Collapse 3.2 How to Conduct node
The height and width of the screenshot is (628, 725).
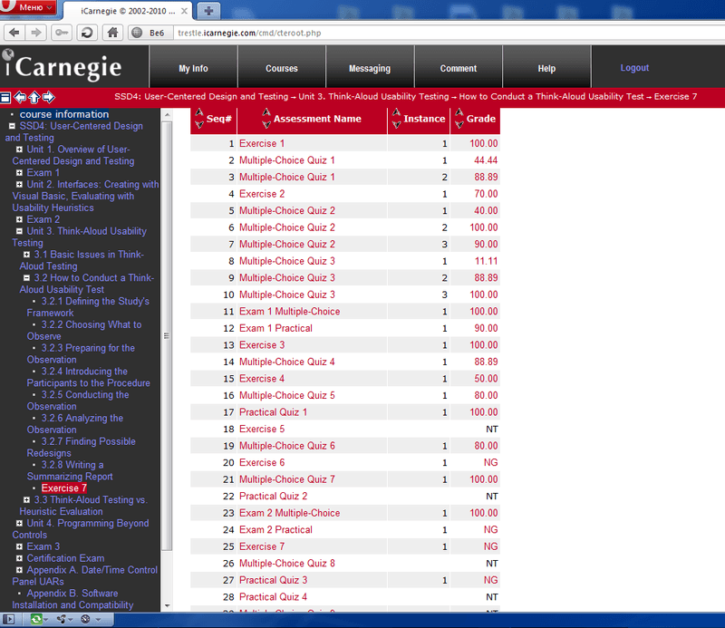coord(27,277)
